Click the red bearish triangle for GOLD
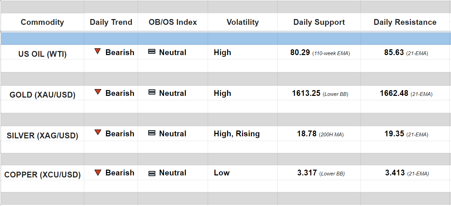The height and width of the screenshot is (206, 451). (x=98, y=92)
